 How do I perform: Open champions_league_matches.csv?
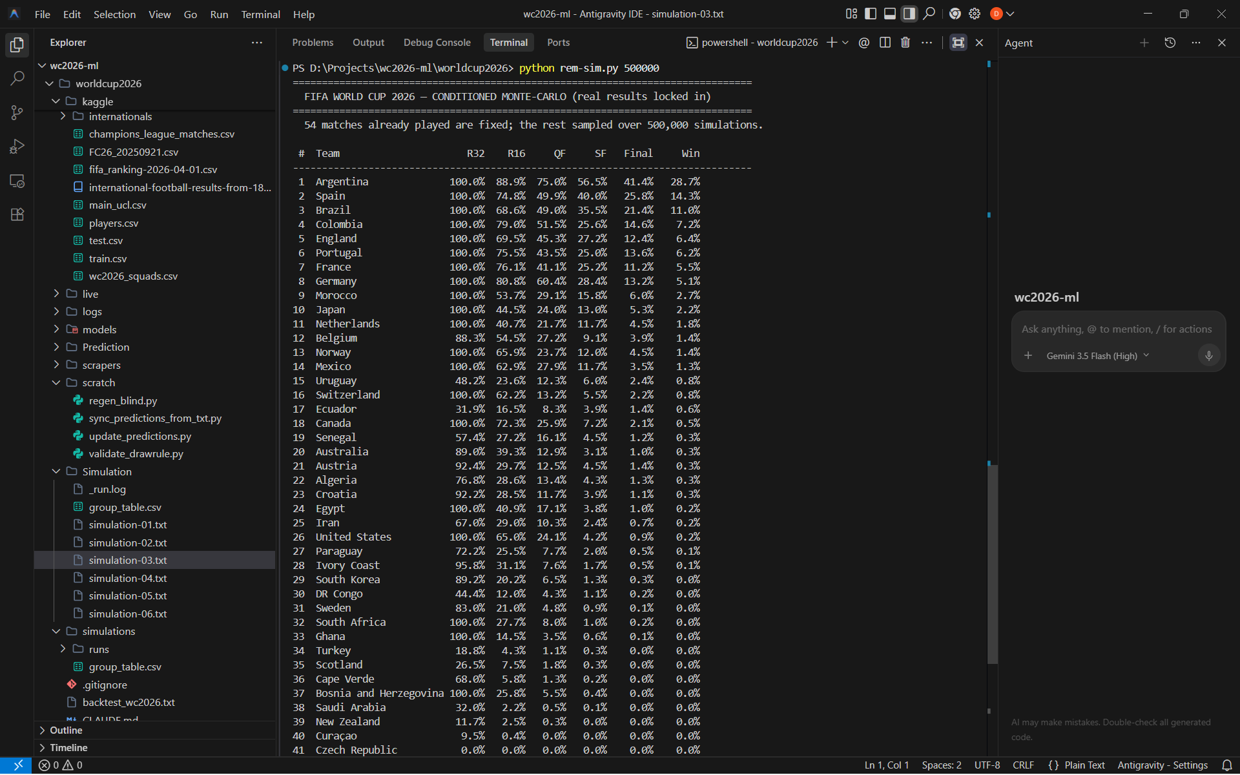(x=161, y=134)
